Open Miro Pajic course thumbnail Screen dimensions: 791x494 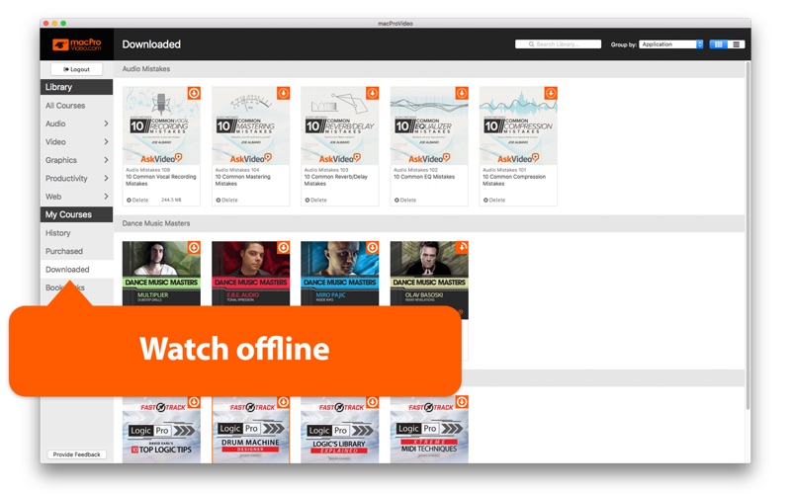click(x=339, y=274)
